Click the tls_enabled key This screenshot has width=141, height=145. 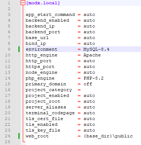point(42,125)
